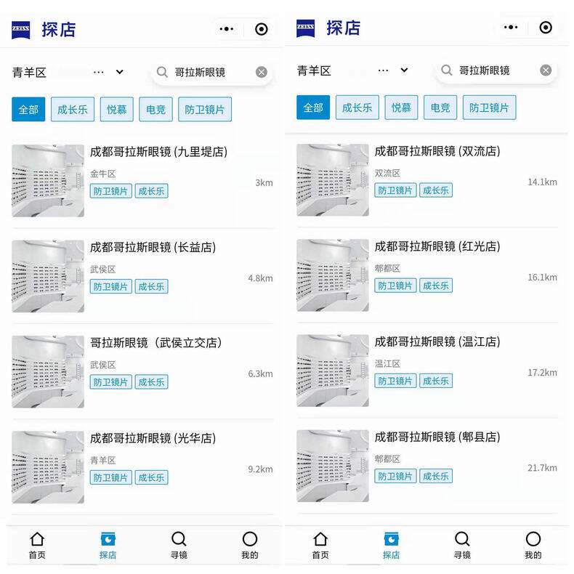The image size is (574, 574).
Task: Open ZEISS logo in right phone screen
Action: 305,28
